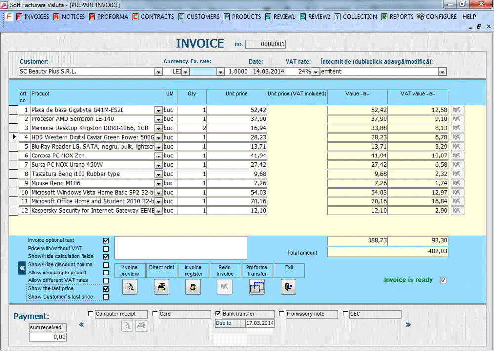Click the Invoice preview magnifier icon
Image resolution: width=494 pixels, height=351 pixels.
pos(130,287)
